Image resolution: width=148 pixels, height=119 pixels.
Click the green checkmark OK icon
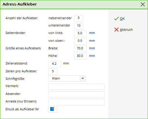tap(116, 19)
